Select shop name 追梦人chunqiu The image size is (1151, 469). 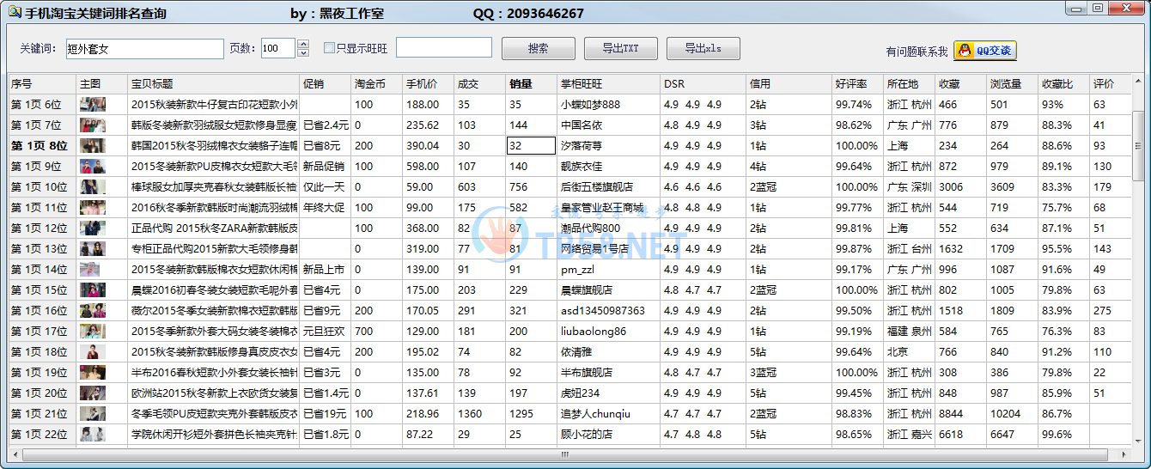pos(596,414)
